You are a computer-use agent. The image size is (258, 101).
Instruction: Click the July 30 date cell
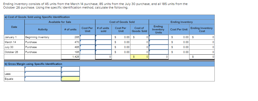(14, 47)
